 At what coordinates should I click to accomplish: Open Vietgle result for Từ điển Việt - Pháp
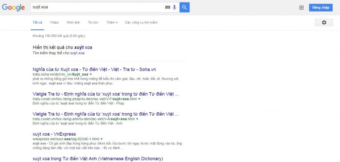coord(106,94)
